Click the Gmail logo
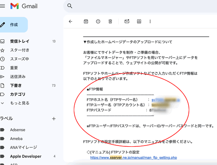This screenshot has height=165, width=217. pyautogui.click(x=24, y=6)
